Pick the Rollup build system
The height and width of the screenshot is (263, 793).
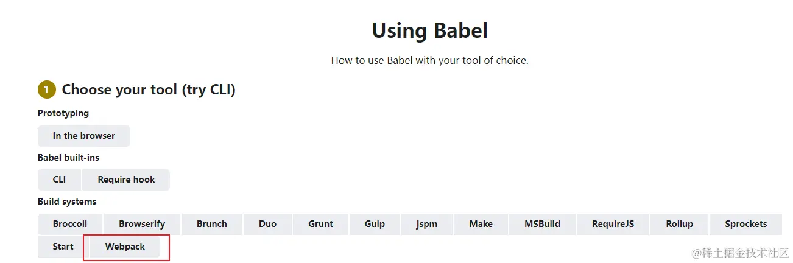pyautogui.click(x=679, y=224)
